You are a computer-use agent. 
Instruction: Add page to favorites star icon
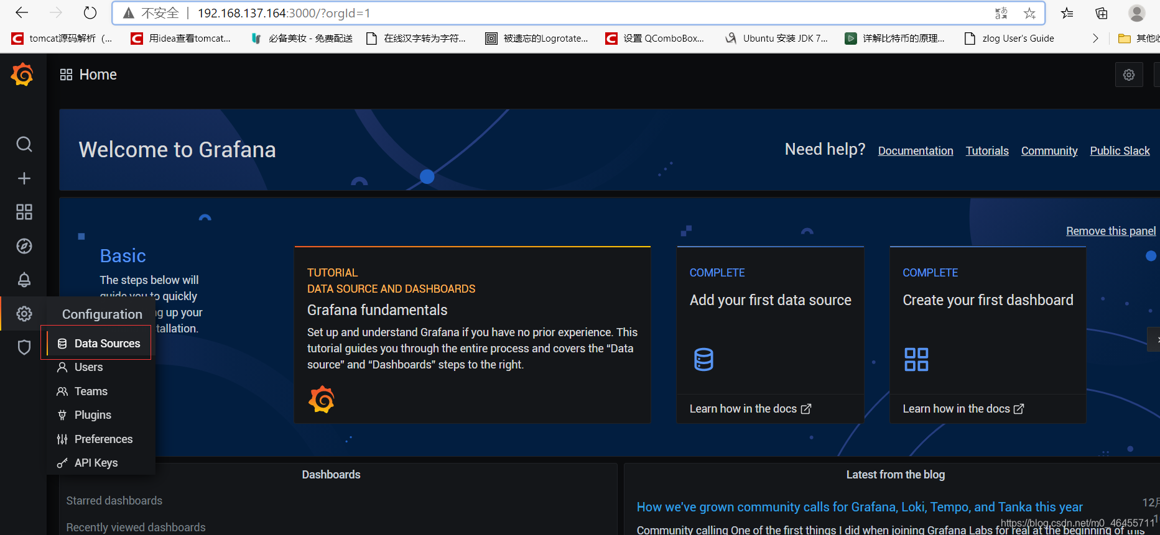[x=1029, y=13]
